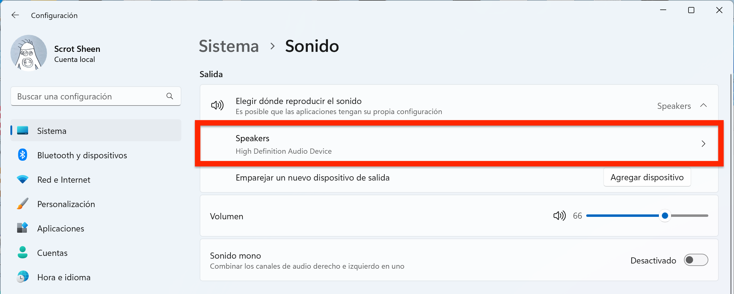This screenshot has height=294, width=734.
Task: Click the Volumen slider track
Action: point(647,216)
